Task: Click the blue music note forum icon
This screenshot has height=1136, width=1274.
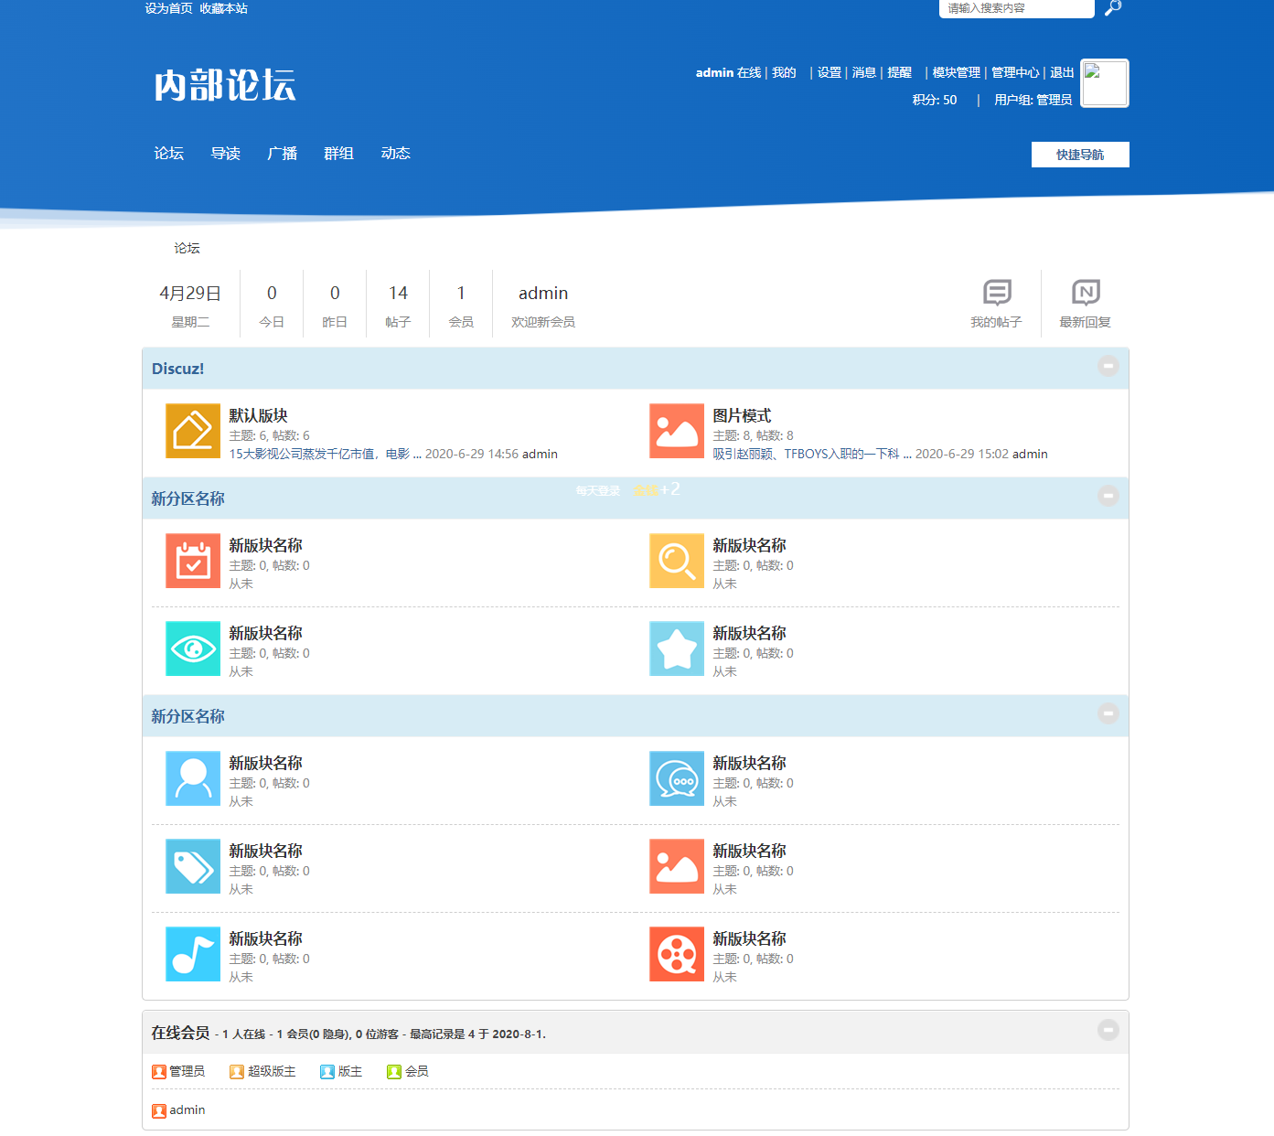Action: click(x=193, y=954)
